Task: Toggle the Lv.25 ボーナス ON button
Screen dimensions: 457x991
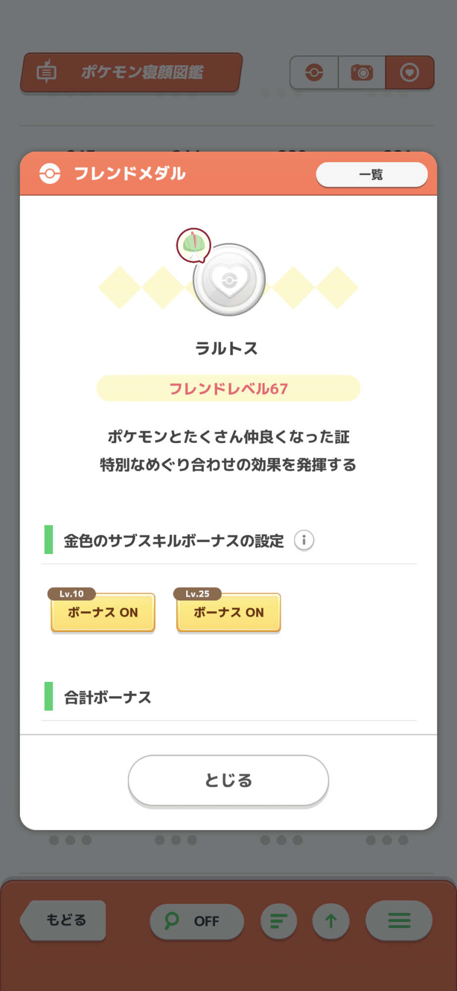Action: [x=229, y=612]
